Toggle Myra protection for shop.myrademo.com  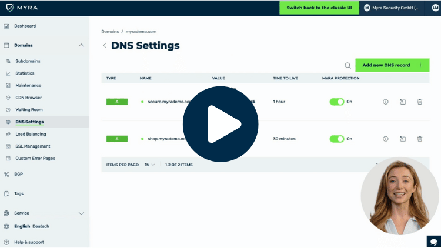click(x=337, y=139)
